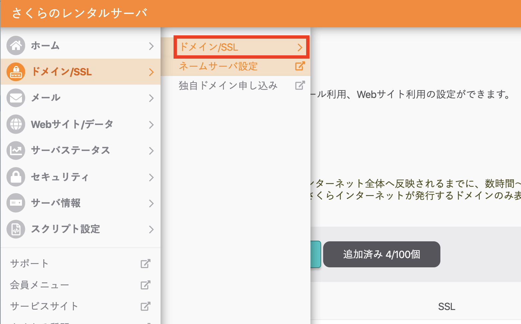Expand the メール menu chevron
This screenshot has width=521, height=324.
click(151, 98)
